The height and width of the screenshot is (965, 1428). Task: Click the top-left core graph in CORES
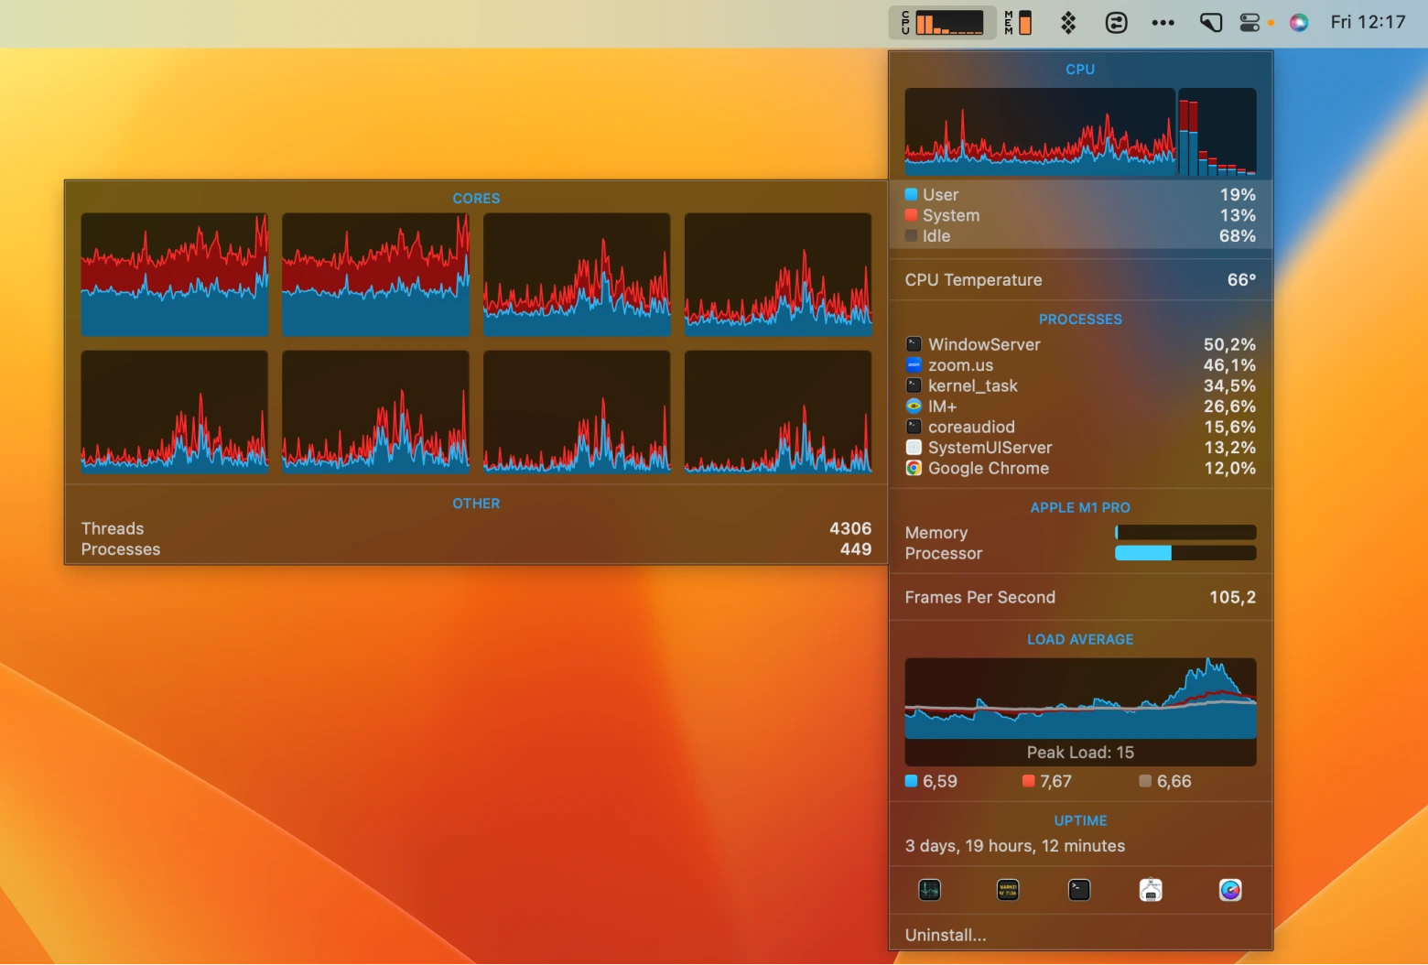(175, 275)
